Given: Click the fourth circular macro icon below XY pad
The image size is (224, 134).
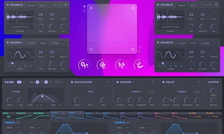Looking at the screenshot, I should tap(139, 65).
